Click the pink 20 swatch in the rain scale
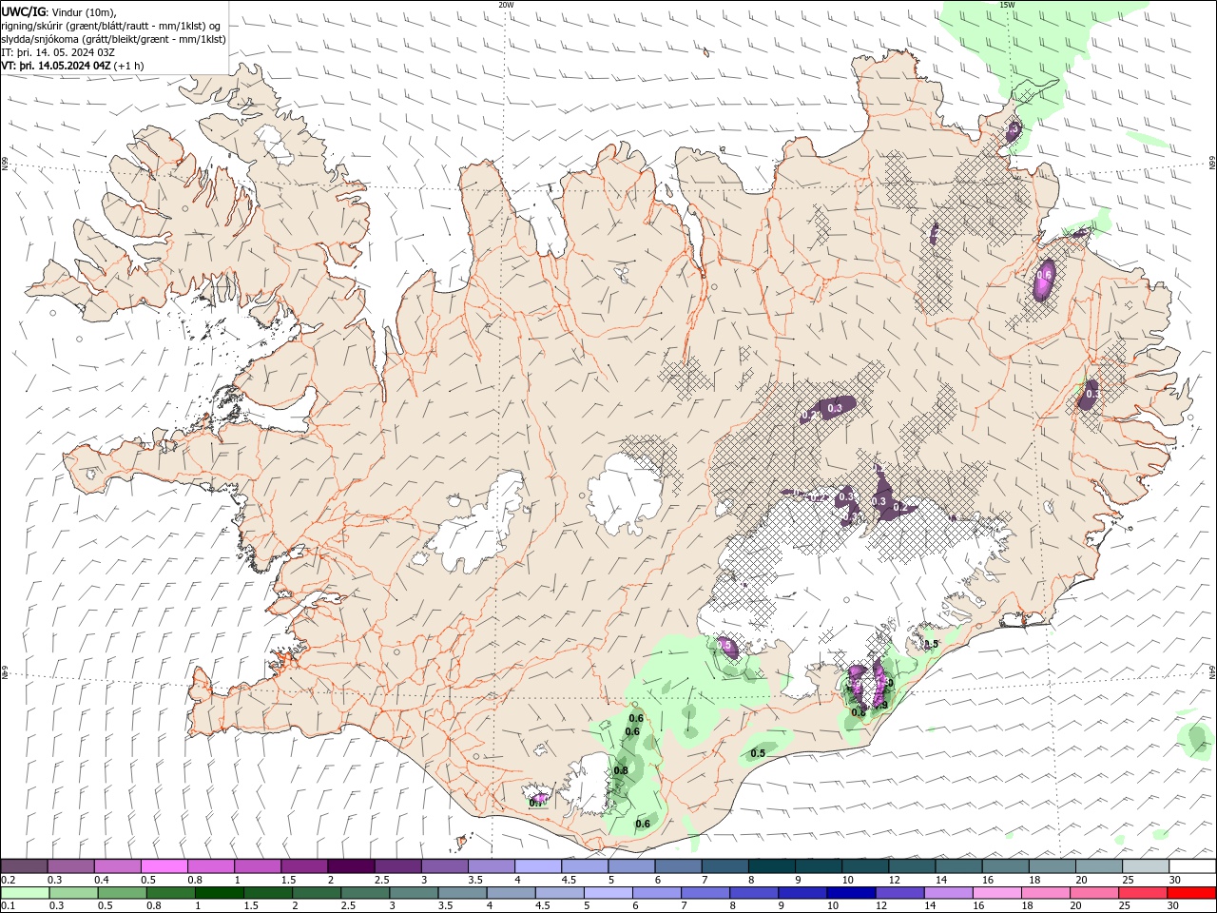 point(1092,893)
